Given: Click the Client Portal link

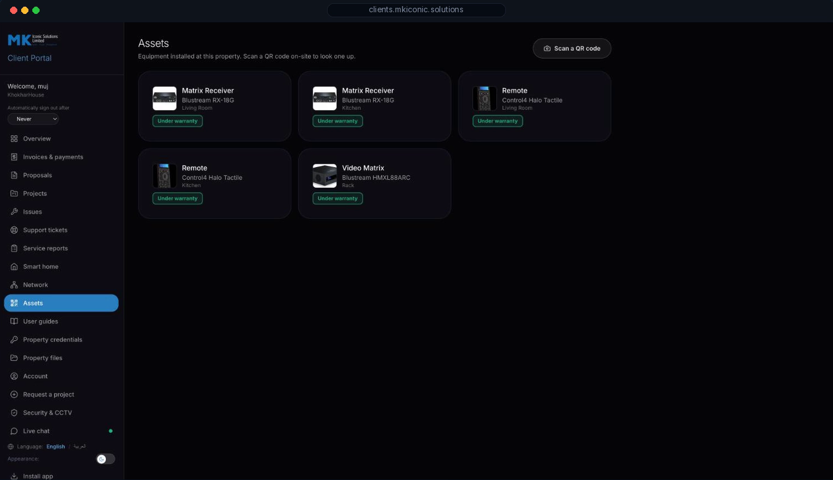Looking at the screenshot, I should [x=30, y=58].
